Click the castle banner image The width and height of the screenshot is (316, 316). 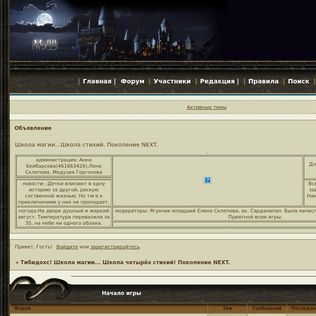[119, 30]
